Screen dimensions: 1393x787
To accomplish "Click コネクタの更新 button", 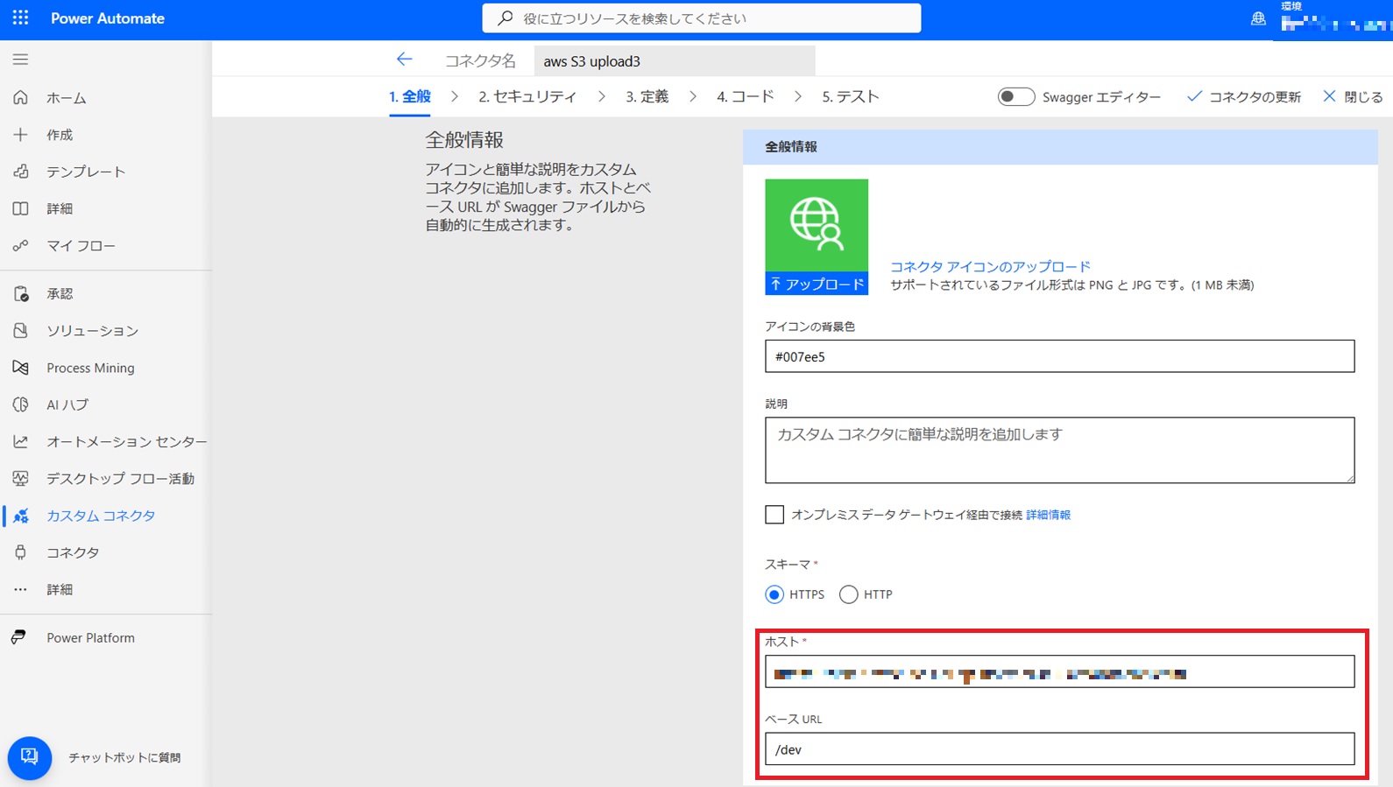I will click(1244, 96).
